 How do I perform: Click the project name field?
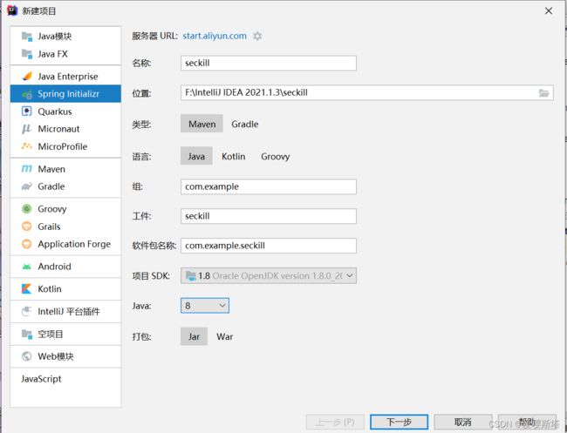269,63
